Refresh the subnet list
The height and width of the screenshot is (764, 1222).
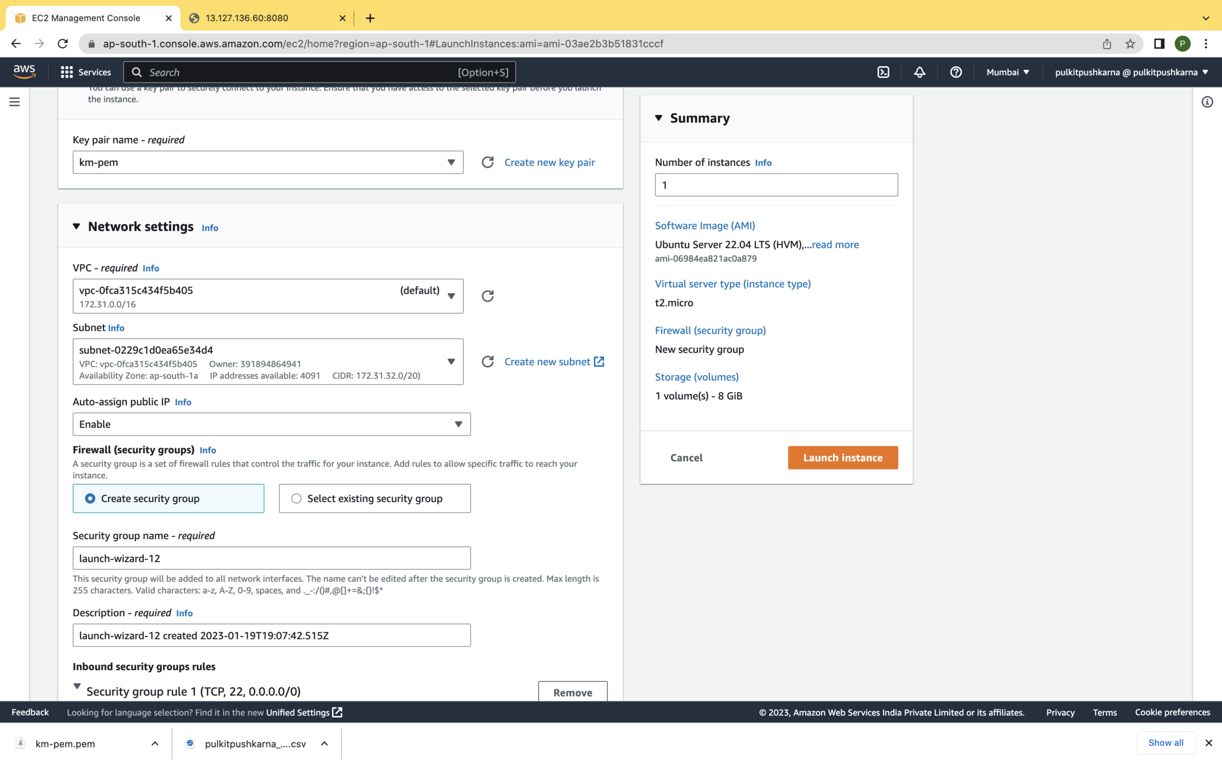pyautogui.click(x=488, y=362)
